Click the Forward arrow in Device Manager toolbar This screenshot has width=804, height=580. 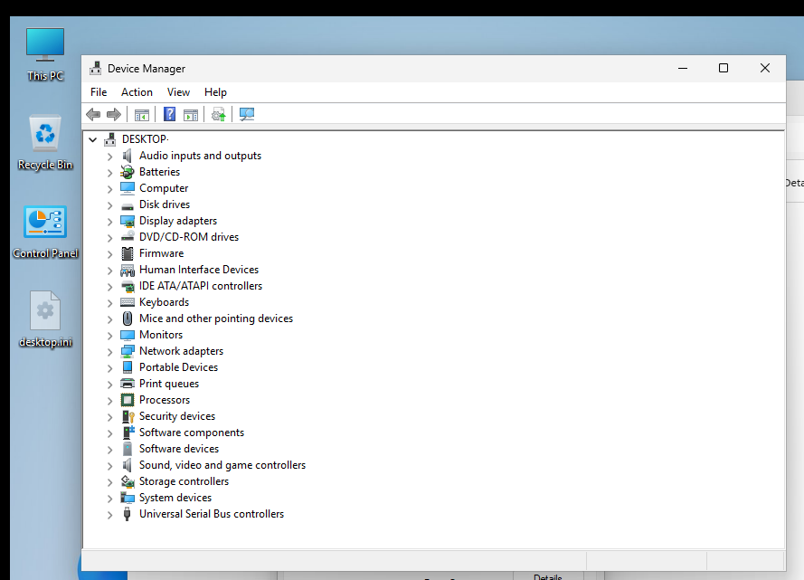pyautogui.click(x=114, y=114)
